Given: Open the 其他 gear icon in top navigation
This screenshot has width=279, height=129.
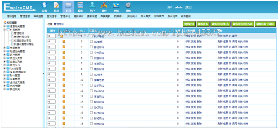Looking at the screenshot, I should click(x=128, y=5).
